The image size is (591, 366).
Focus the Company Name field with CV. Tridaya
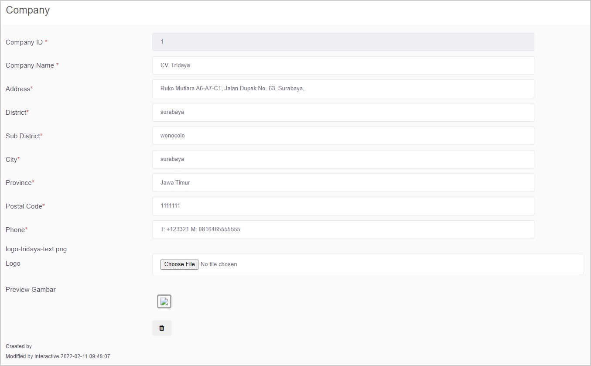click(343, 65)
